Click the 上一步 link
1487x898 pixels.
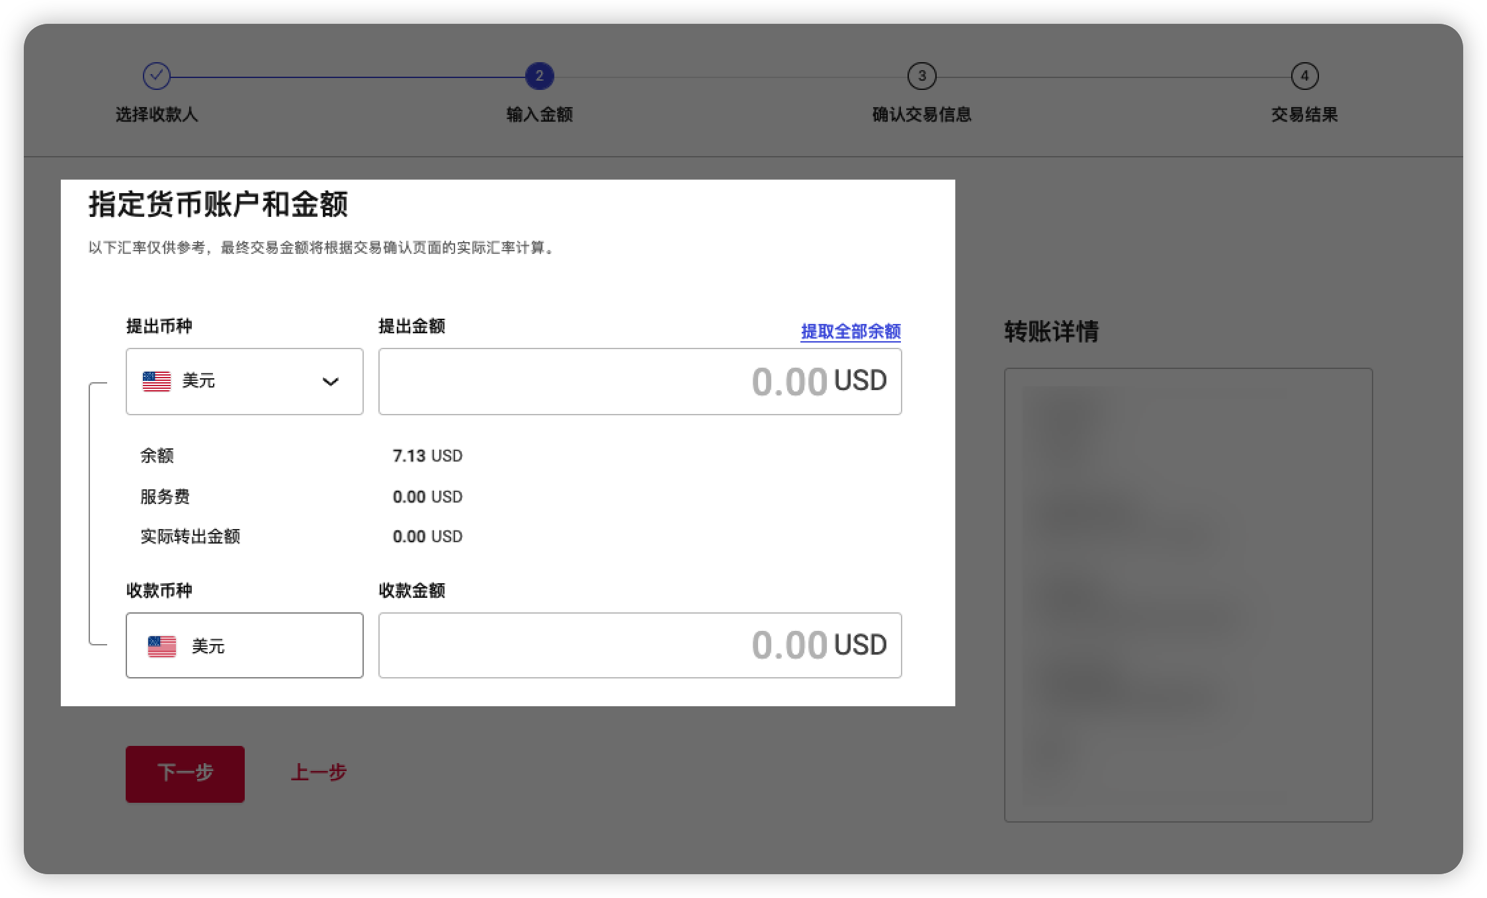(x=319, y=772)
